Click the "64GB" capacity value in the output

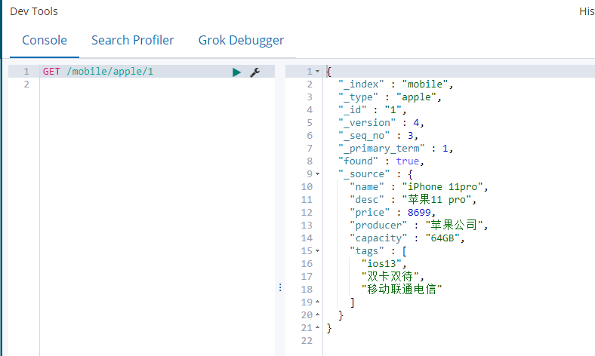coord(442,238)
